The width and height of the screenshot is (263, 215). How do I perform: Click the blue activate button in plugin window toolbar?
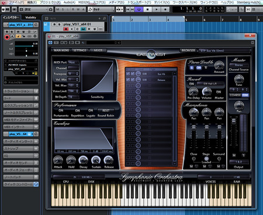point(50,43)
